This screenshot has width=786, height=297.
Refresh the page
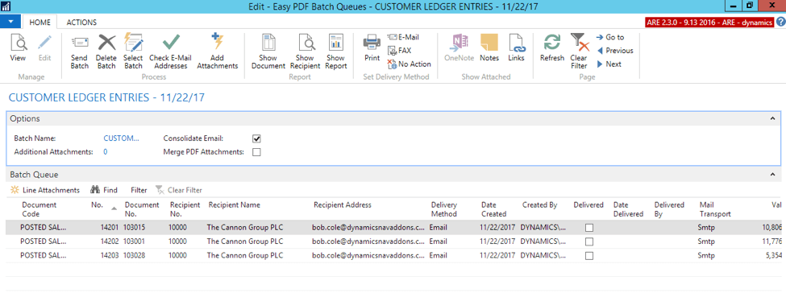[552, 47]
